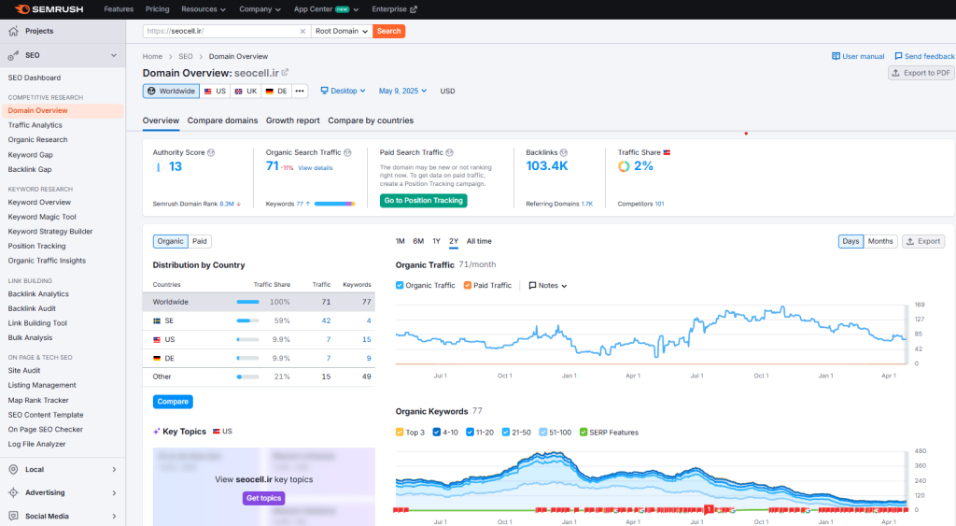Click the Send feedback chat icon
This screenshot has height=526, width=956.
click(898, 56)
